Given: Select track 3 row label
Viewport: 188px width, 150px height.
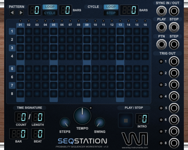Looking at the screenshot, I should (x=12, y=48).
